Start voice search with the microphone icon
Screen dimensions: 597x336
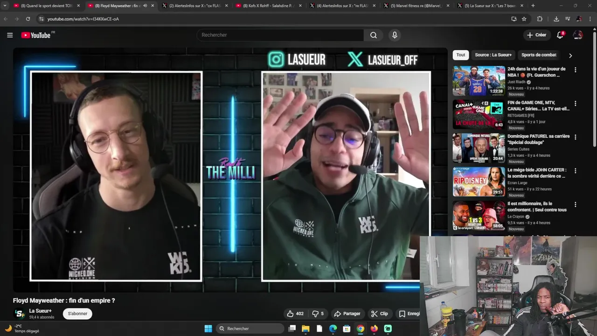395,35
